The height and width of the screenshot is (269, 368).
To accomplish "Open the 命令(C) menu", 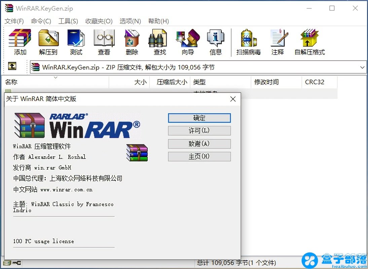I will click(41, 21).
